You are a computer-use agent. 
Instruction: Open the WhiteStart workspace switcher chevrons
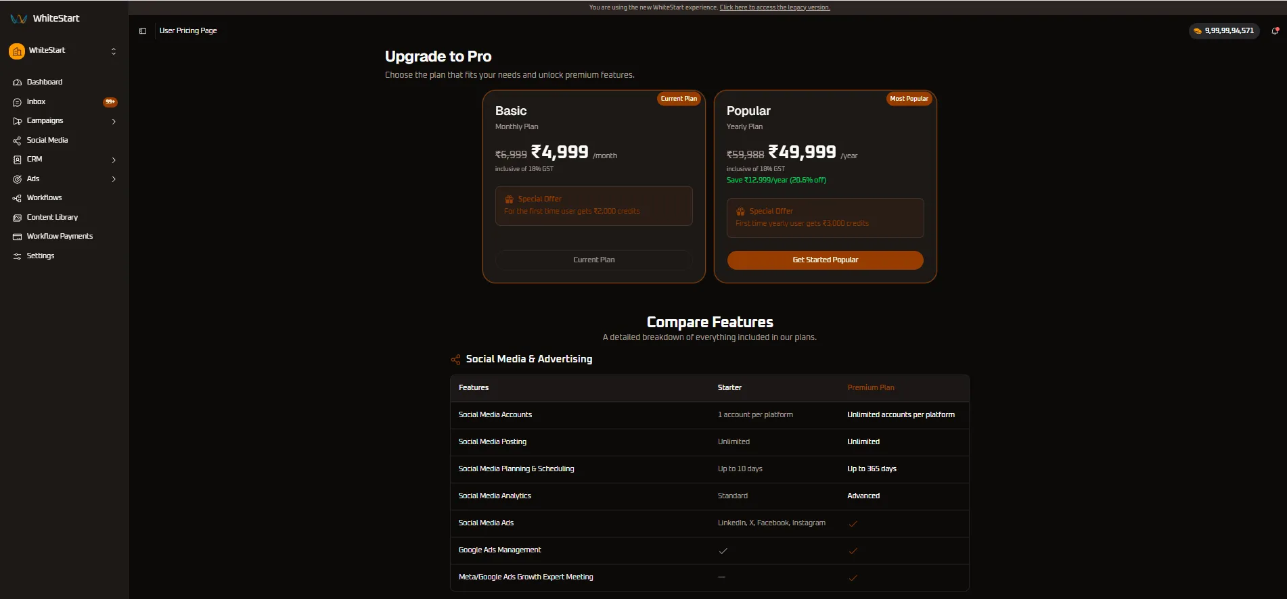pos(114,51)
